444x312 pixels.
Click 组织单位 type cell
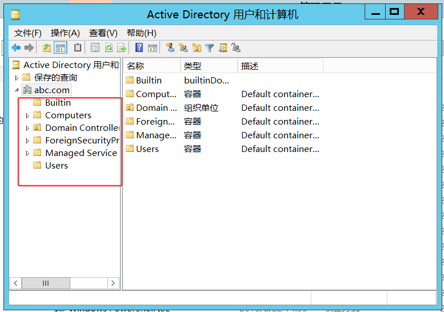(201, 108)
